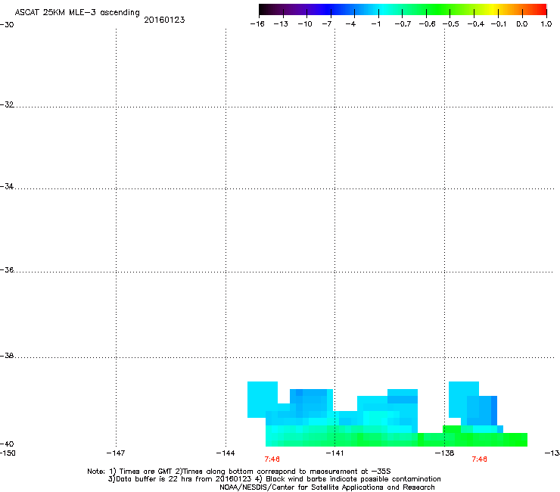
Task: Click the -13 colorbar tick label
Action: (281, 24)
